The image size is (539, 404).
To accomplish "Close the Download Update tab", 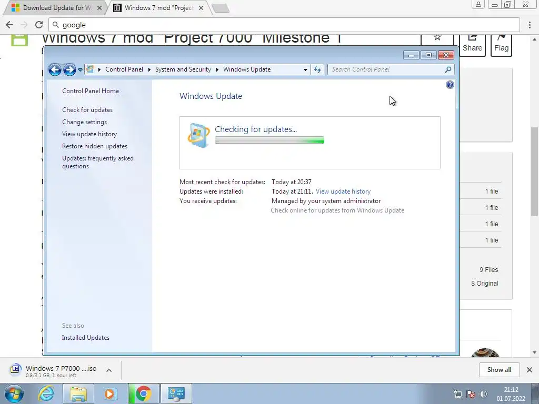I will coord(99,7).
